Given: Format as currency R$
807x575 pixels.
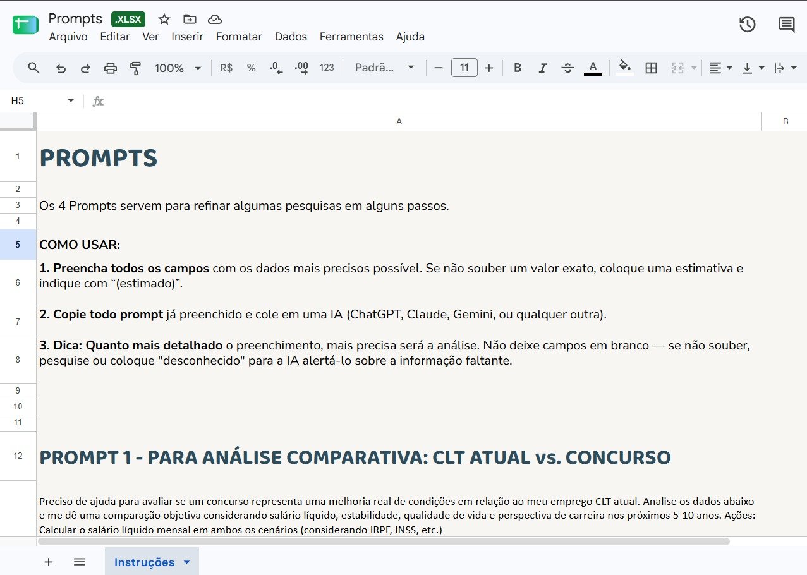Looking at the screenshot, I should click(226, 68).
